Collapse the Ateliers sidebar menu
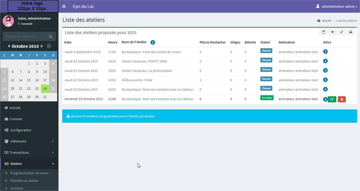 (x=29, y=164)
